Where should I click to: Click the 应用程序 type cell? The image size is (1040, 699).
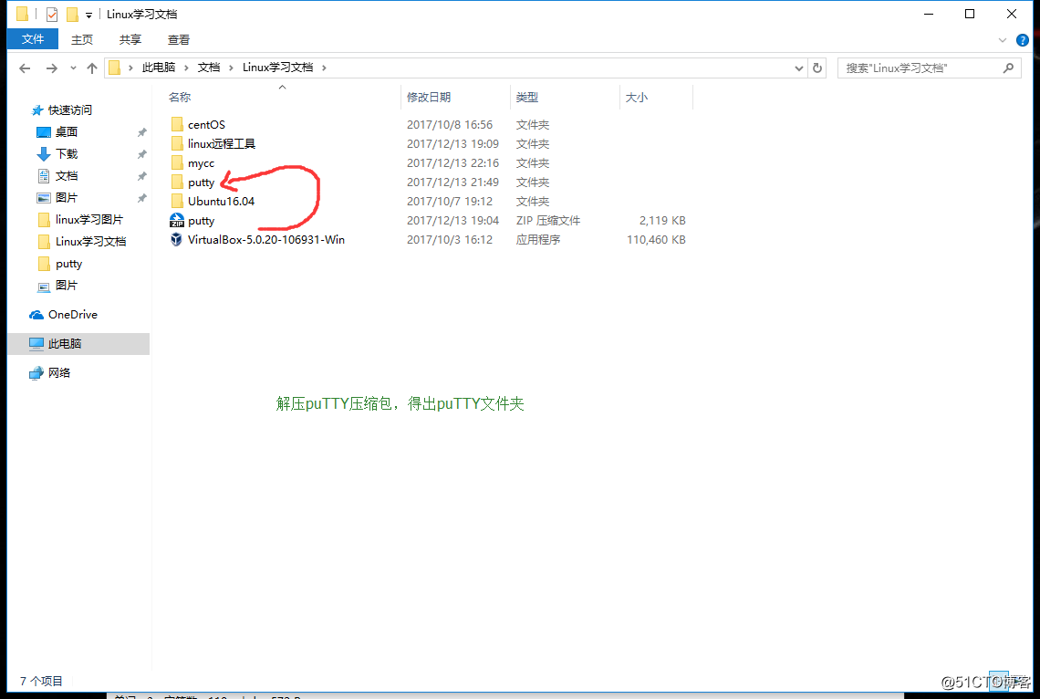pyautogui.click(x=538, y=239)
